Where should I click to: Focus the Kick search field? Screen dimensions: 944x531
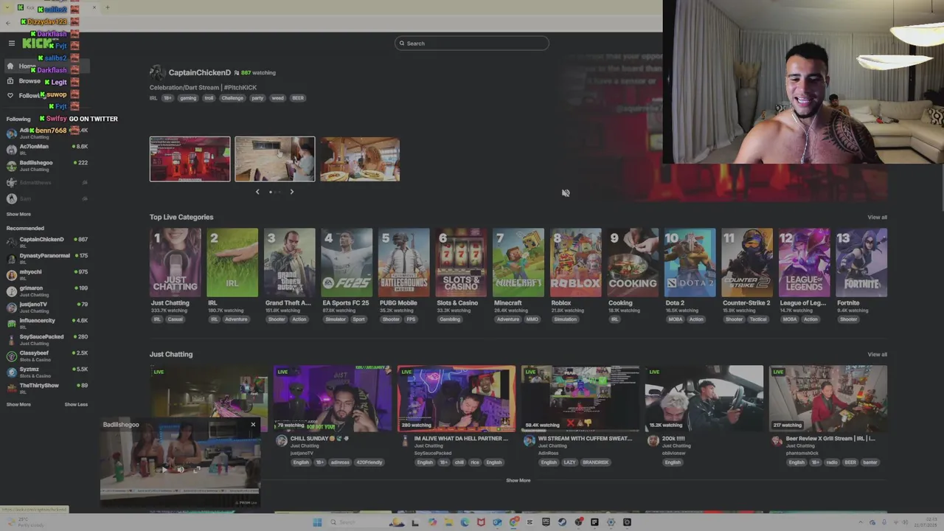(472, 43)
